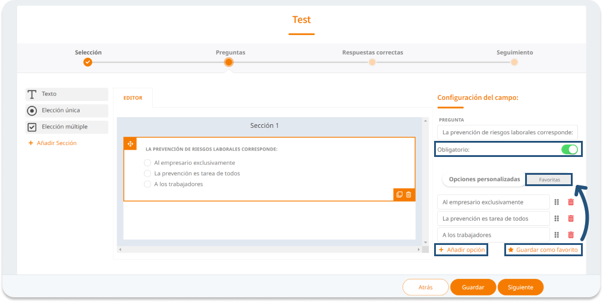Delete the 'Al empresario exclusivamente' option

pyautogui.click(x=571, y=202)
